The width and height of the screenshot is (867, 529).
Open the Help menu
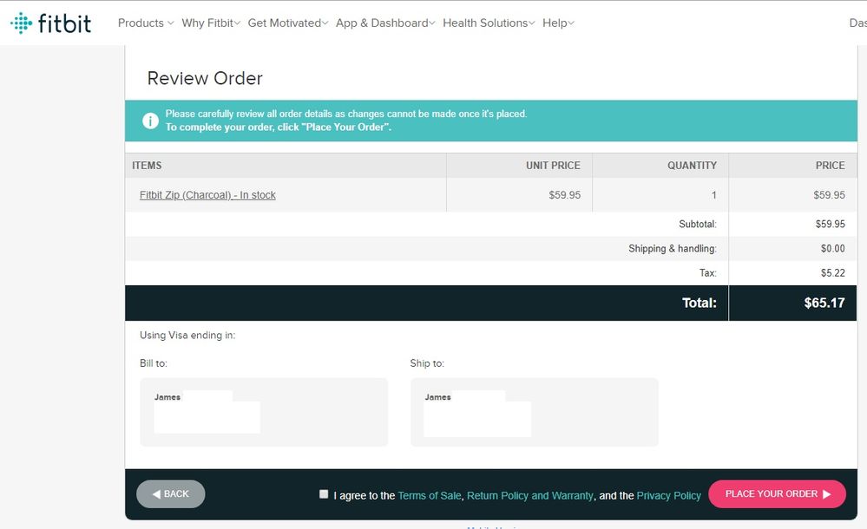pos(555,23)
